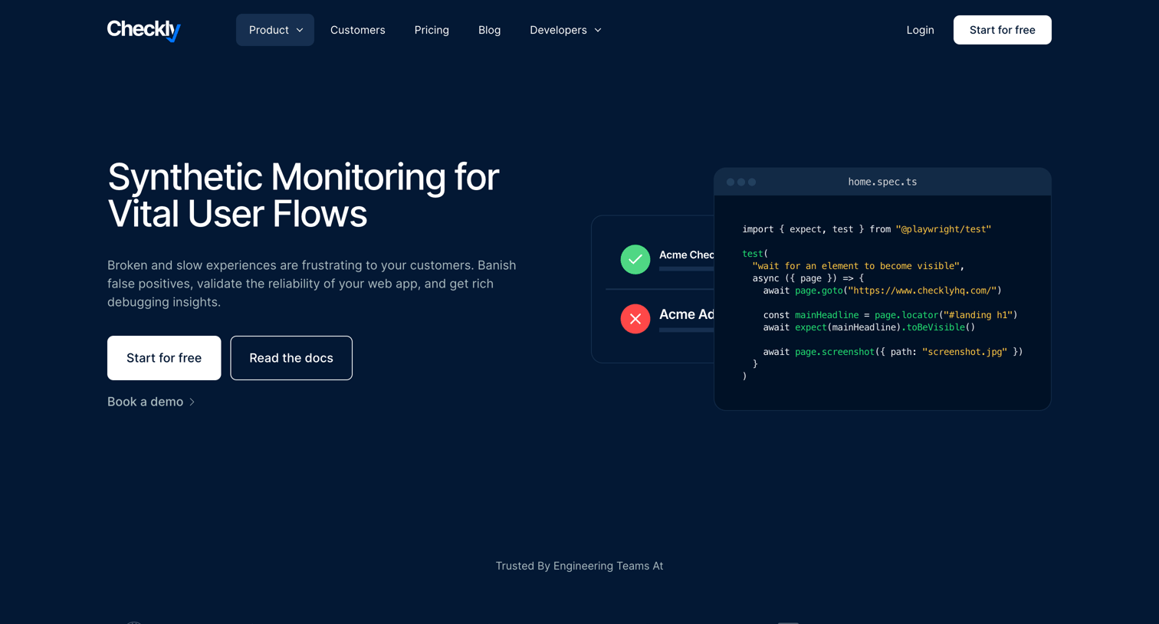Click the toBeVisible() assertion text
The image size is (1159, 624).
938,327
